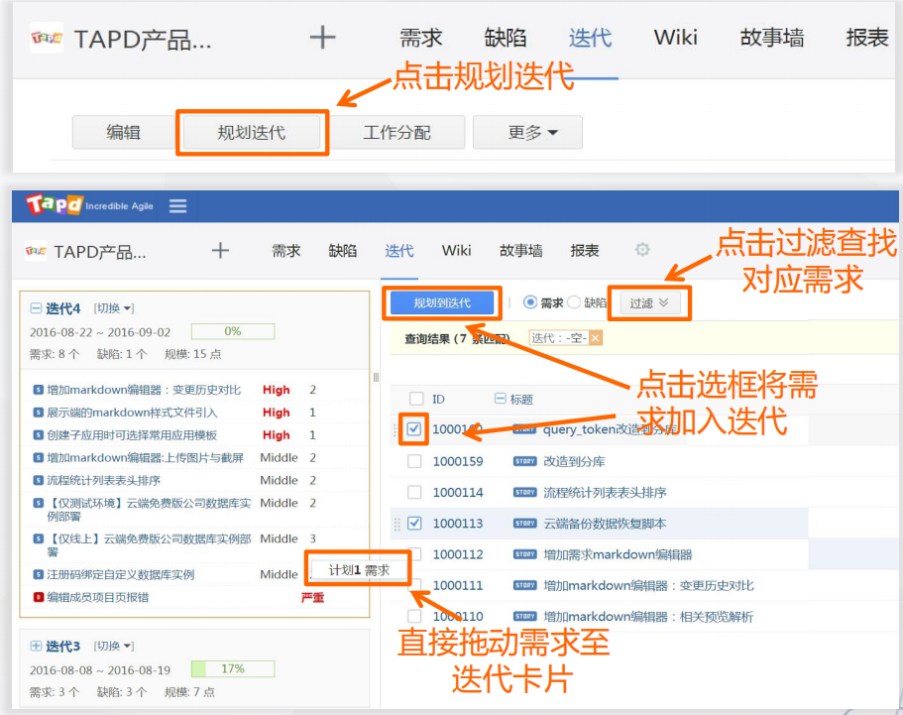
Task: Collapse the 迭代4 card
Action: (x=36, y=308)
